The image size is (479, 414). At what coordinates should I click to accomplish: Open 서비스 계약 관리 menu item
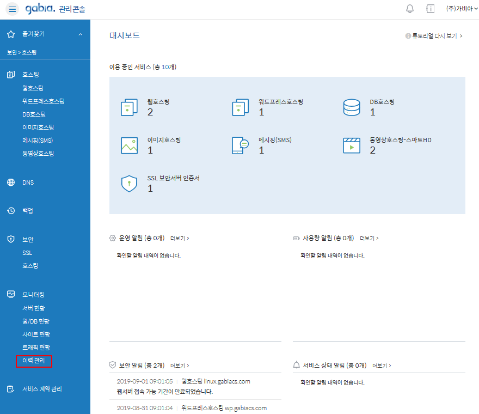(42, 389)
